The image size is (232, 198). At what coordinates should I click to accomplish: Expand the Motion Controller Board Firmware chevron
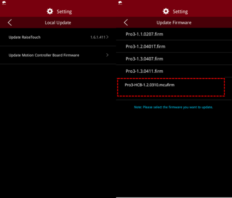pyautogui.click(x=107, y=55)
